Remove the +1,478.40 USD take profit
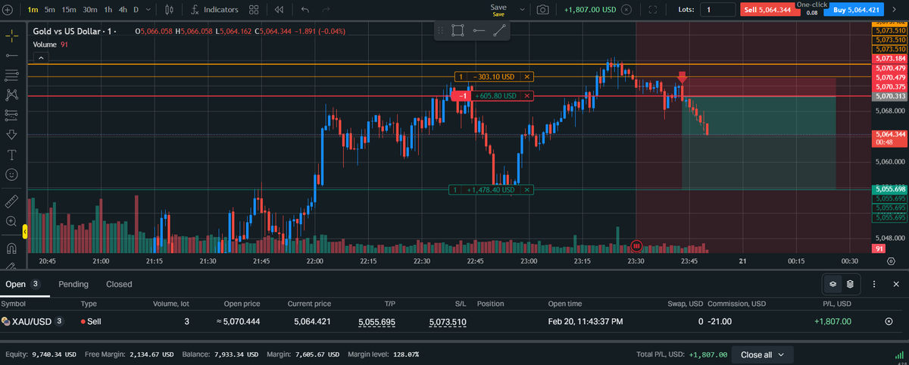The image size is (909, 365). [527, 190]
